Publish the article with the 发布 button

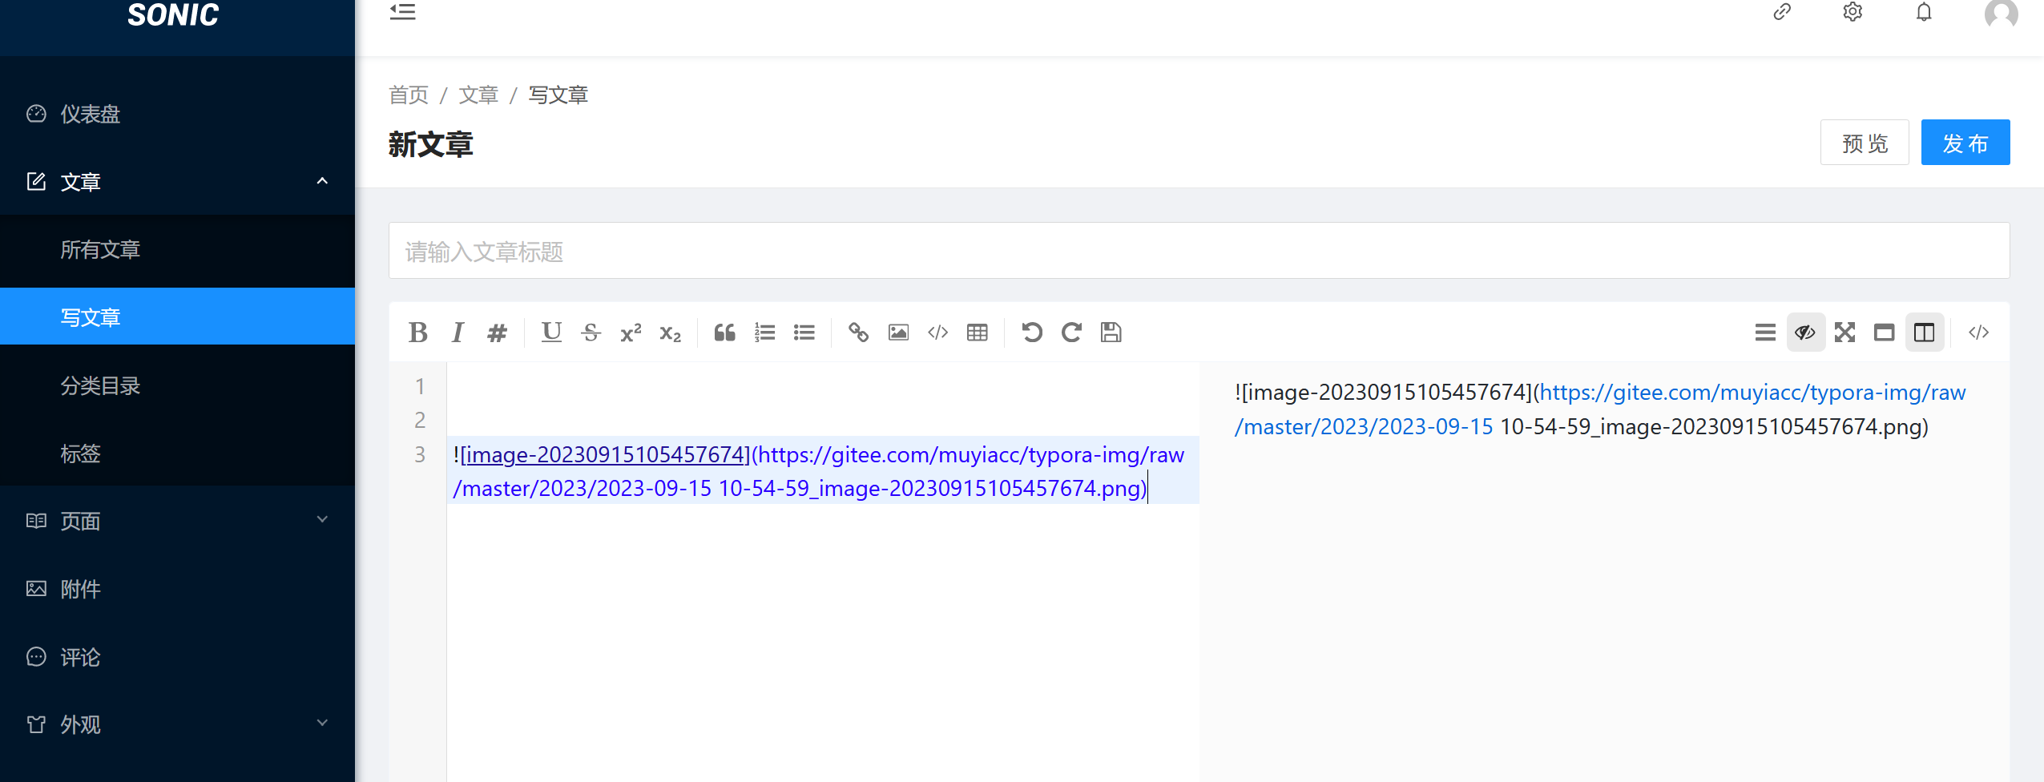(x=1965, y=142)
